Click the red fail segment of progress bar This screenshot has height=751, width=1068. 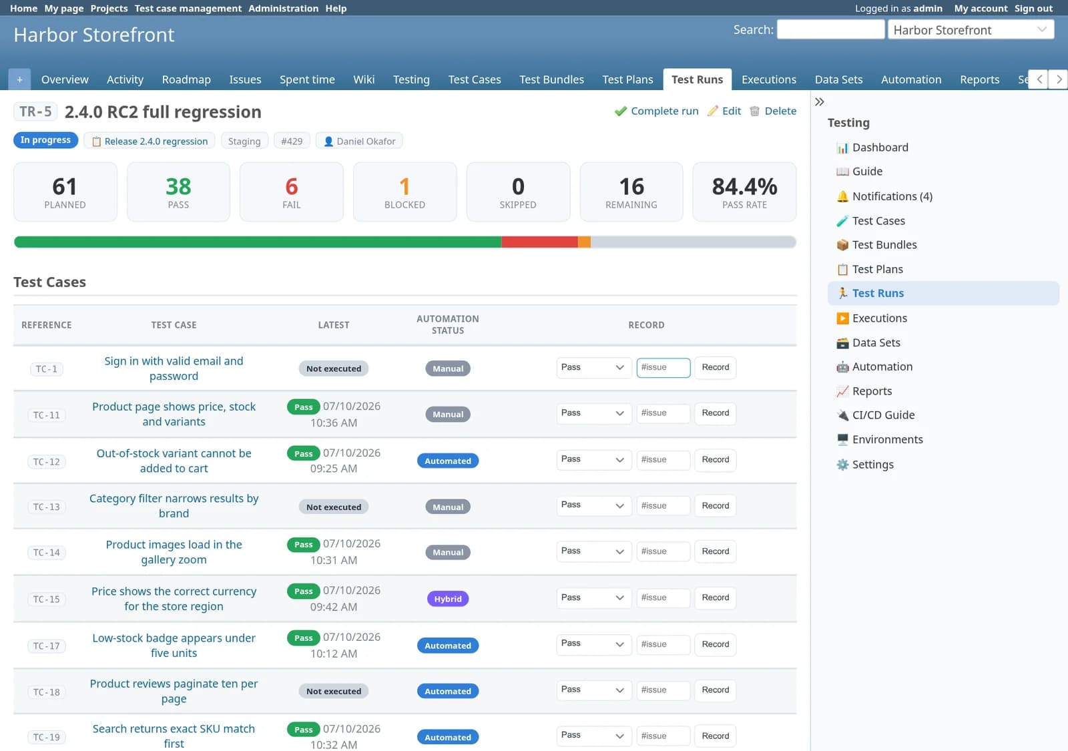(539, 242)
